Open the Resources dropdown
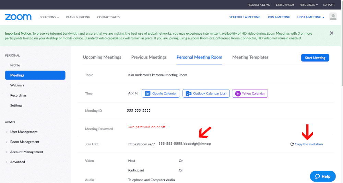 (x=309, y=5)
